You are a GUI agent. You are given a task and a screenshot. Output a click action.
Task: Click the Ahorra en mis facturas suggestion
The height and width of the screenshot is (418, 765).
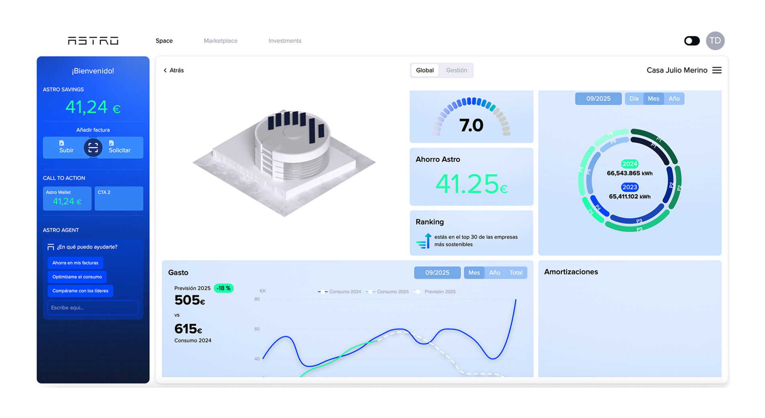[75, 263]
